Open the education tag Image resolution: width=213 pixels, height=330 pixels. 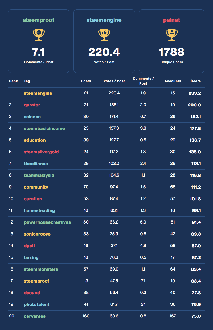click(35, 140)
